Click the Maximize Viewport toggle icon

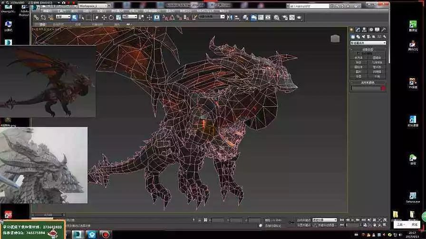pyautogui.click(x=385, y=225)
